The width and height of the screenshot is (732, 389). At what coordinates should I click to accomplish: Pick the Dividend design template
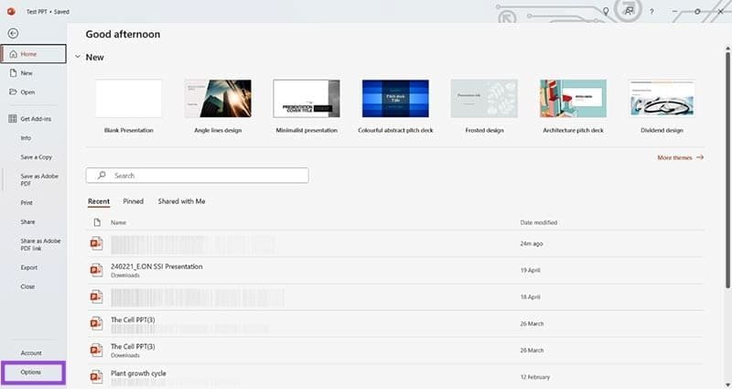point(662,106)
